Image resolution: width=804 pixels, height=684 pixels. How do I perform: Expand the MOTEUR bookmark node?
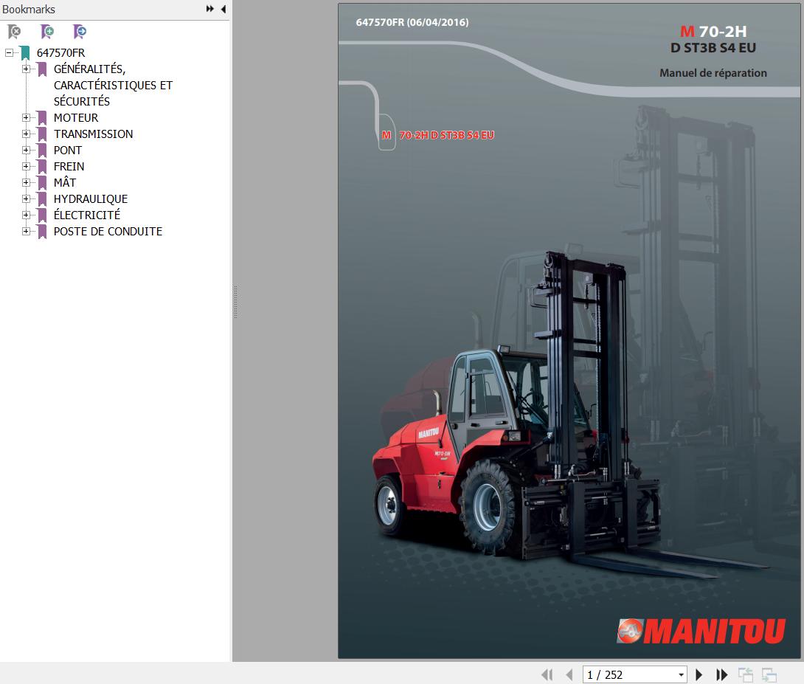pos(26,117)
